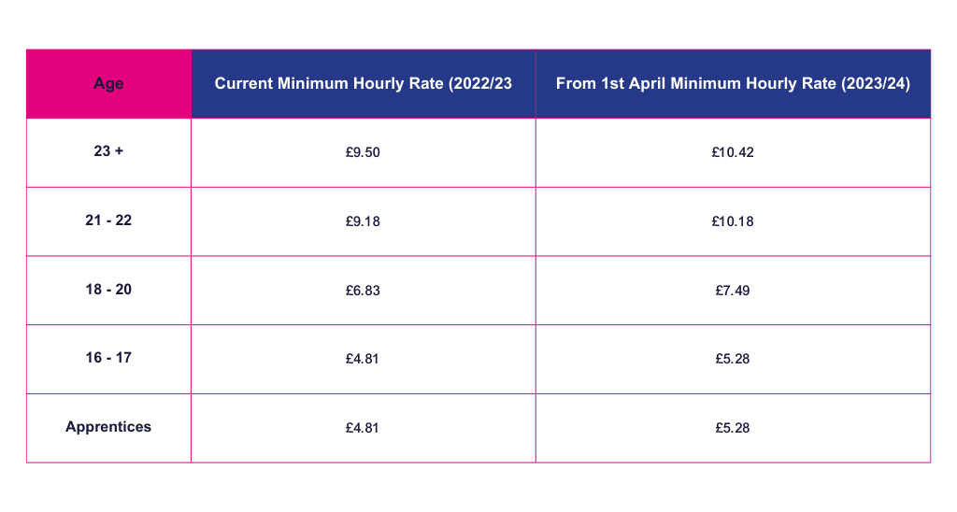Select the £10.42 new rate cell
Viewport: 957px width, 512px height.
tap(733, 152)
